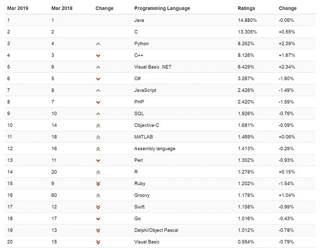Click the red double down arrow beside Ruby

(98, 184)
